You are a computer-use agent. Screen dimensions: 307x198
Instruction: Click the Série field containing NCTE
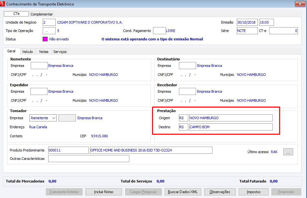[x=247, y=31]
